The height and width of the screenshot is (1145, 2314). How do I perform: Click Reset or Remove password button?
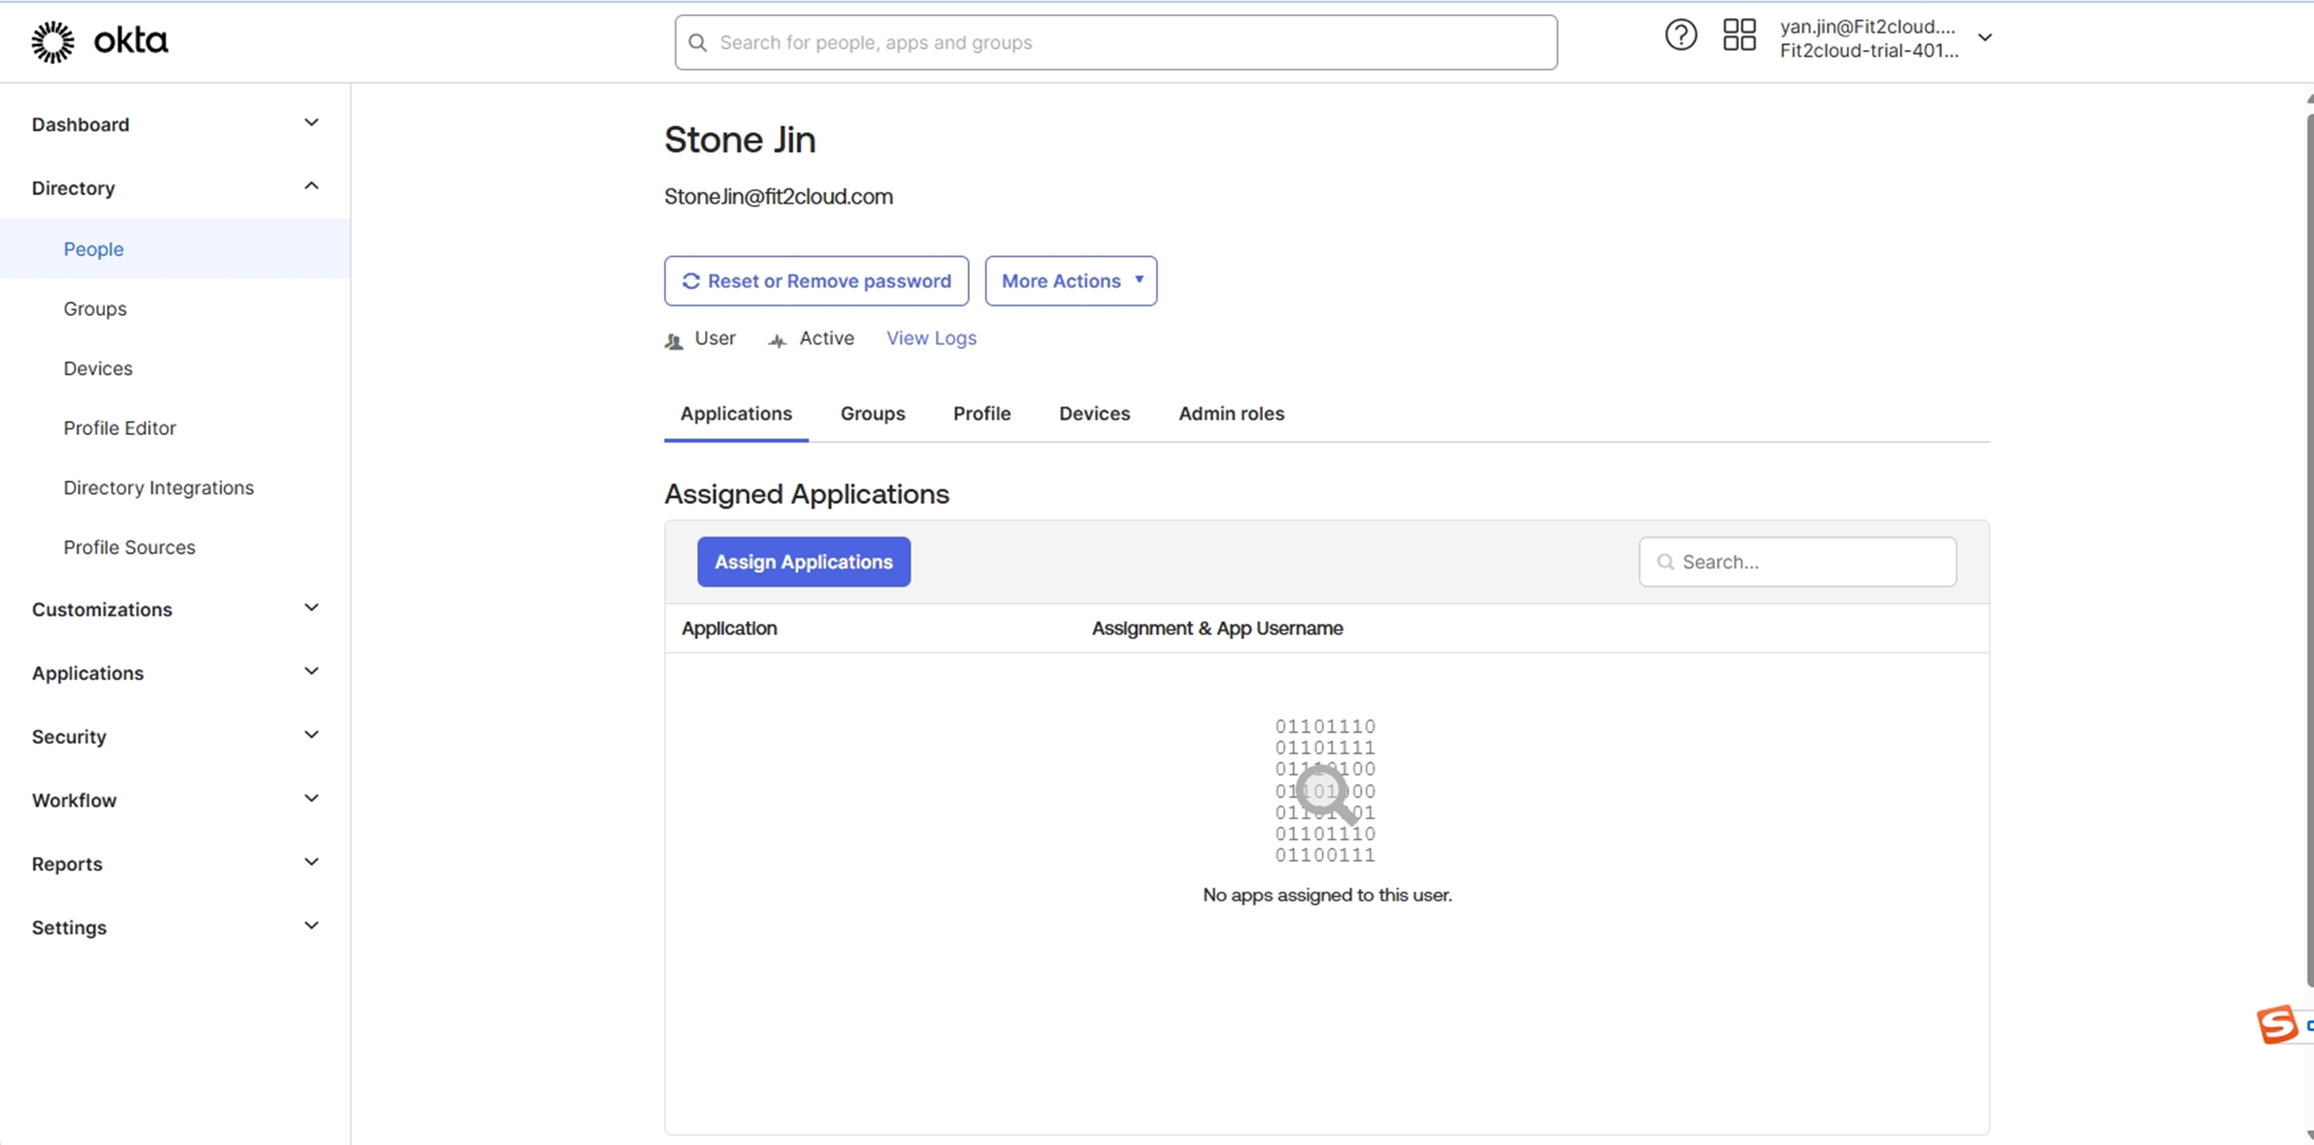click(x=815, y=281)
